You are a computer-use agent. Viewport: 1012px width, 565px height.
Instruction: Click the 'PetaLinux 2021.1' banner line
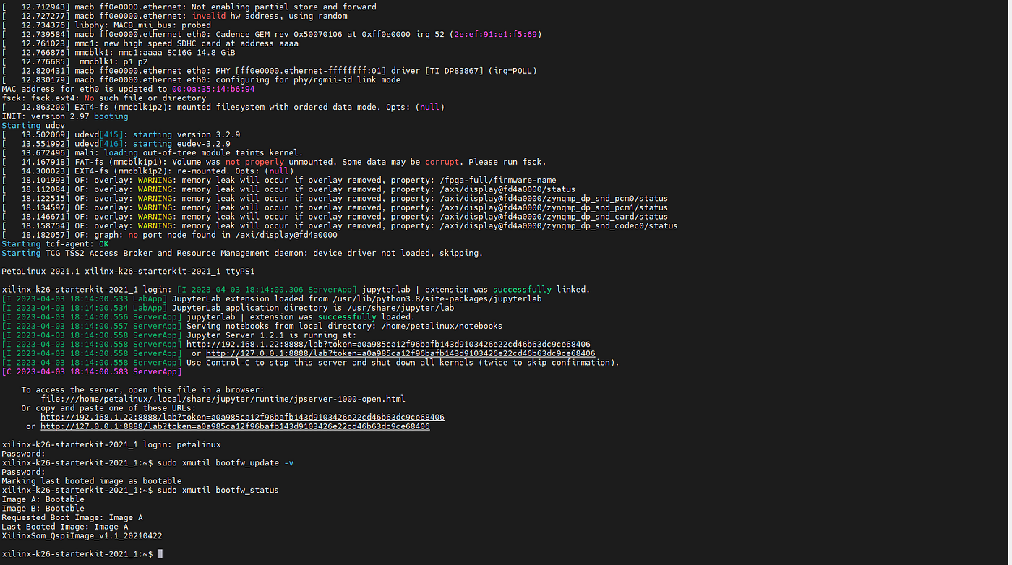[128, 272]
